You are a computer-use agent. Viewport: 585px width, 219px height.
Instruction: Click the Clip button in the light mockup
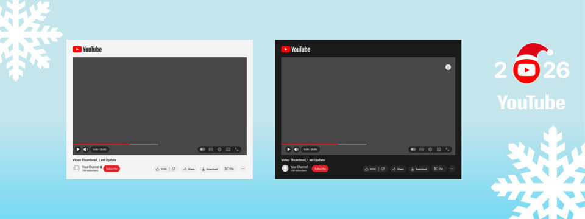(230, 169)
